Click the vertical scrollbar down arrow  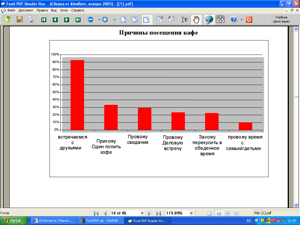296,205
